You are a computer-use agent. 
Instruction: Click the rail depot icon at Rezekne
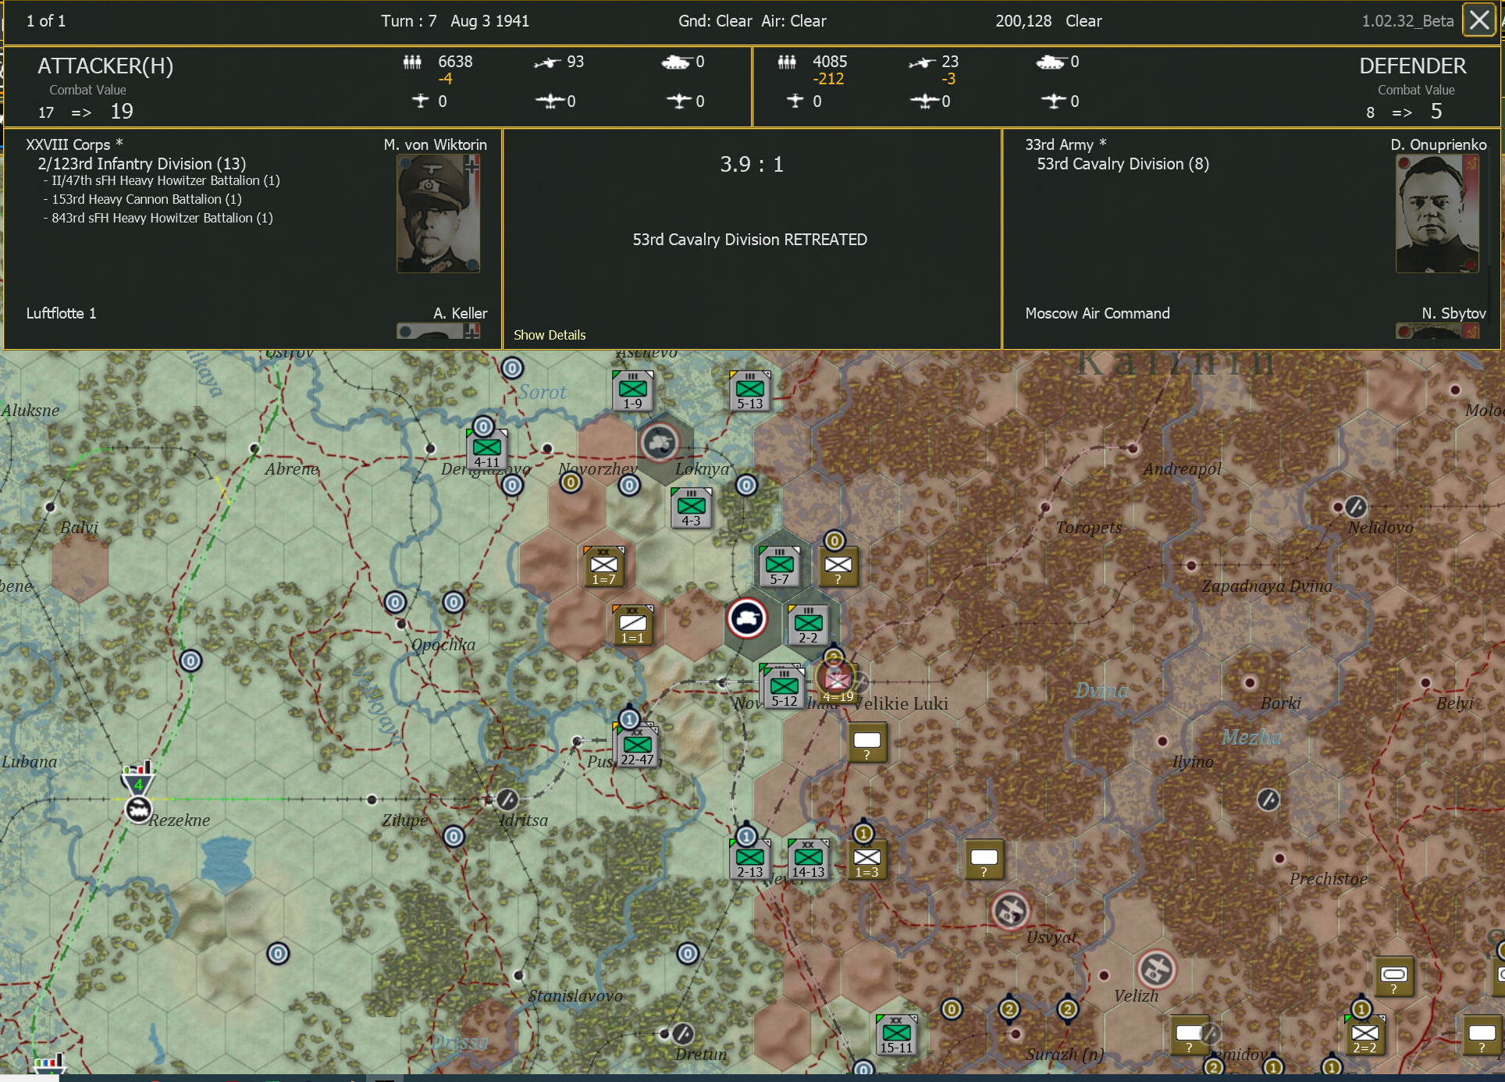[138, 810]
